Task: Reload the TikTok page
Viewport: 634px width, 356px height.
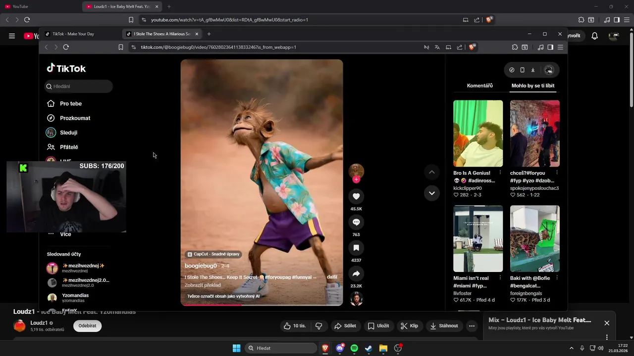Action: coord(66,47)
